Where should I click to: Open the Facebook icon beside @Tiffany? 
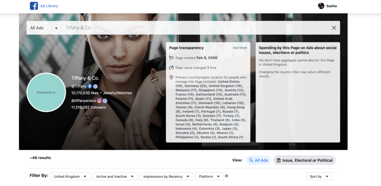90,86
